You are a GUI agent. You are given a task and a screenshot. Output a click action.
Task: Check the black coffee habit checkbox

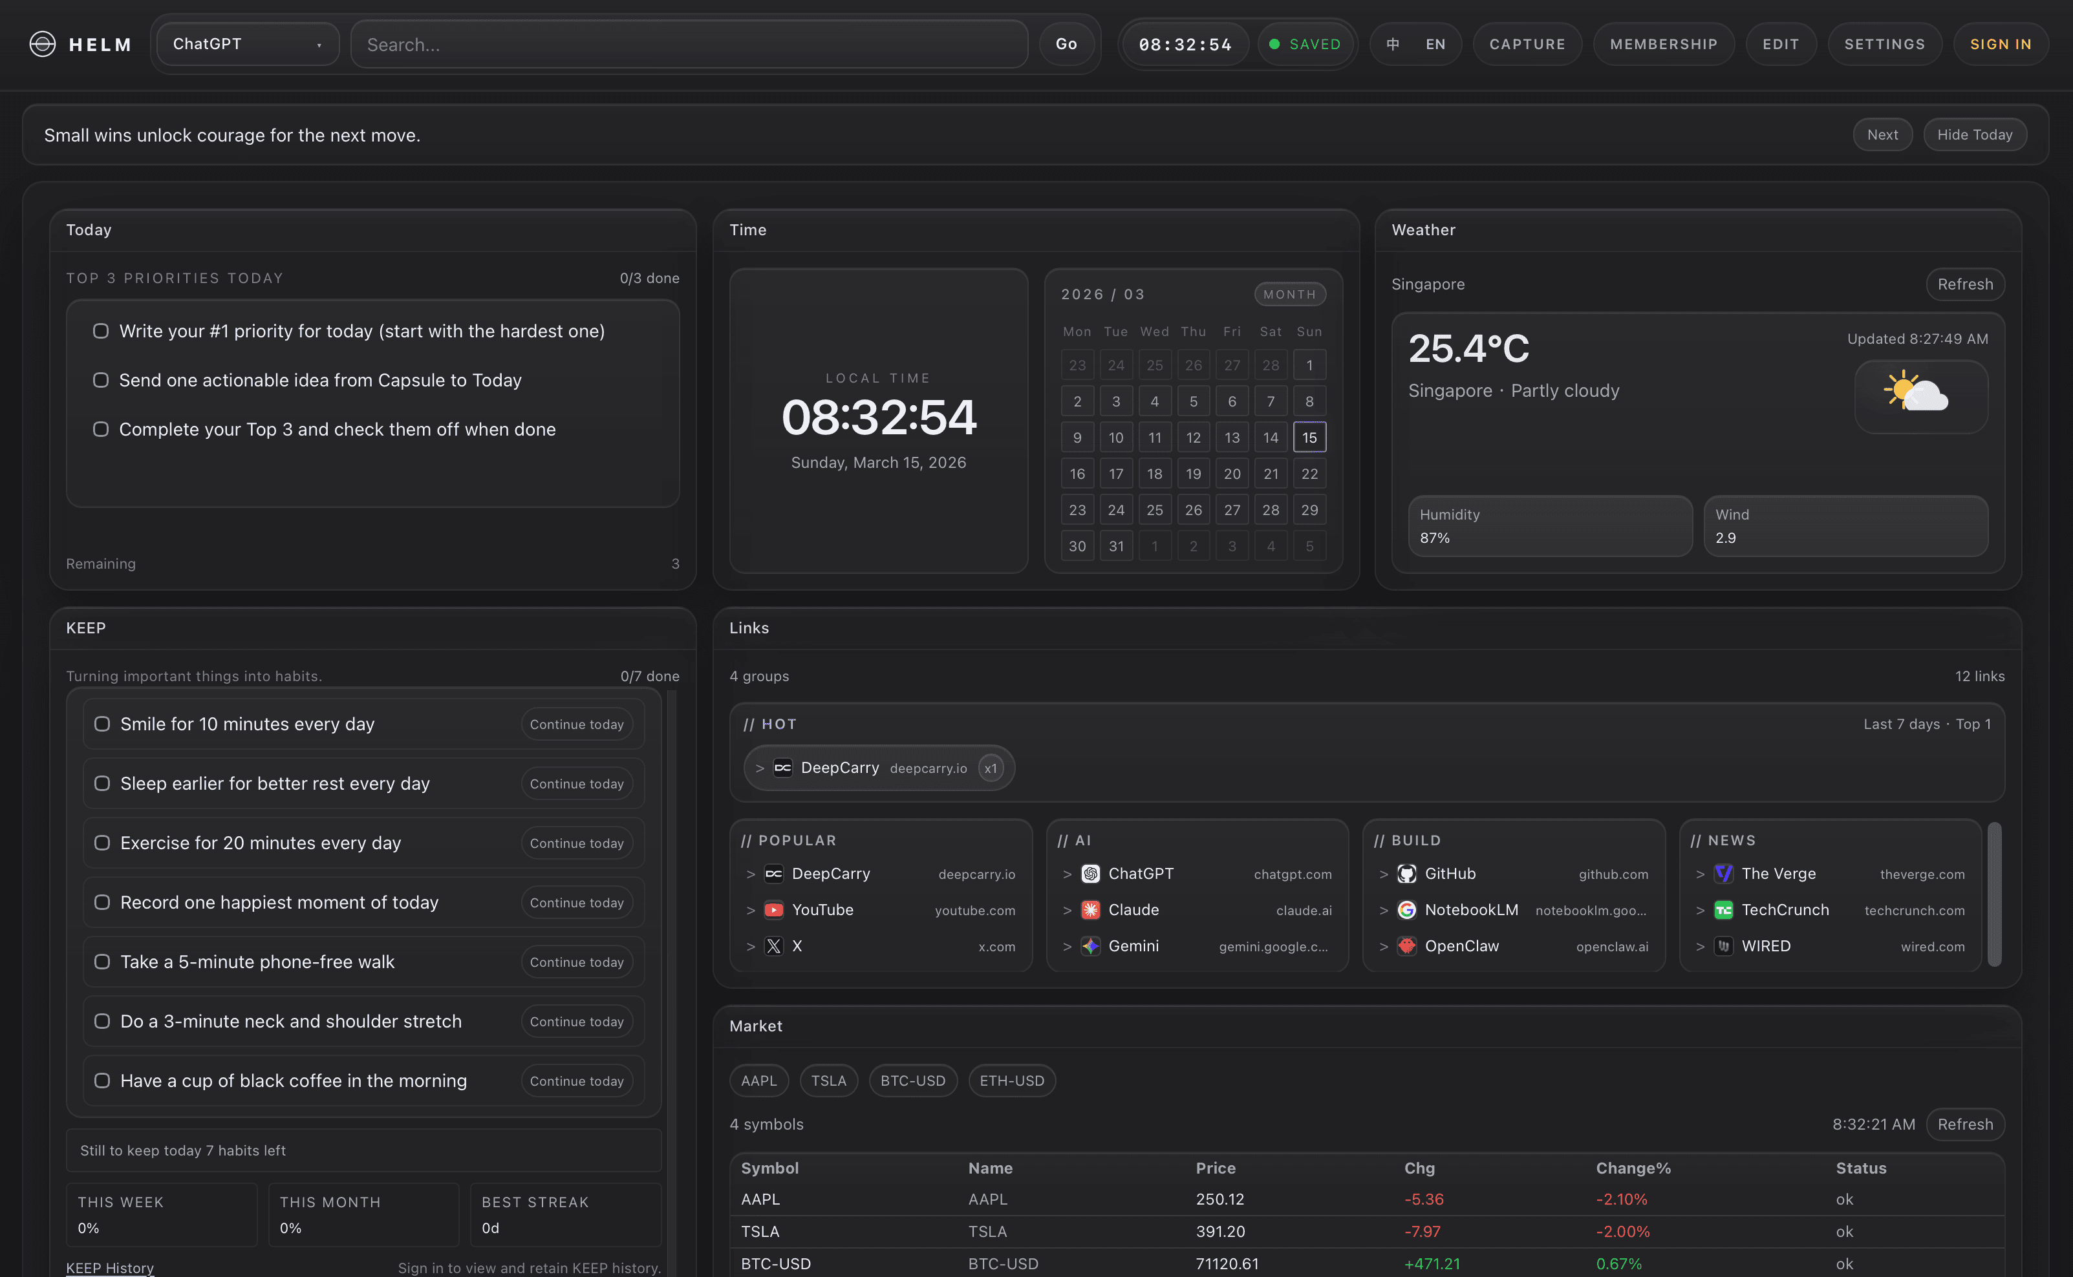point(102,1080)
